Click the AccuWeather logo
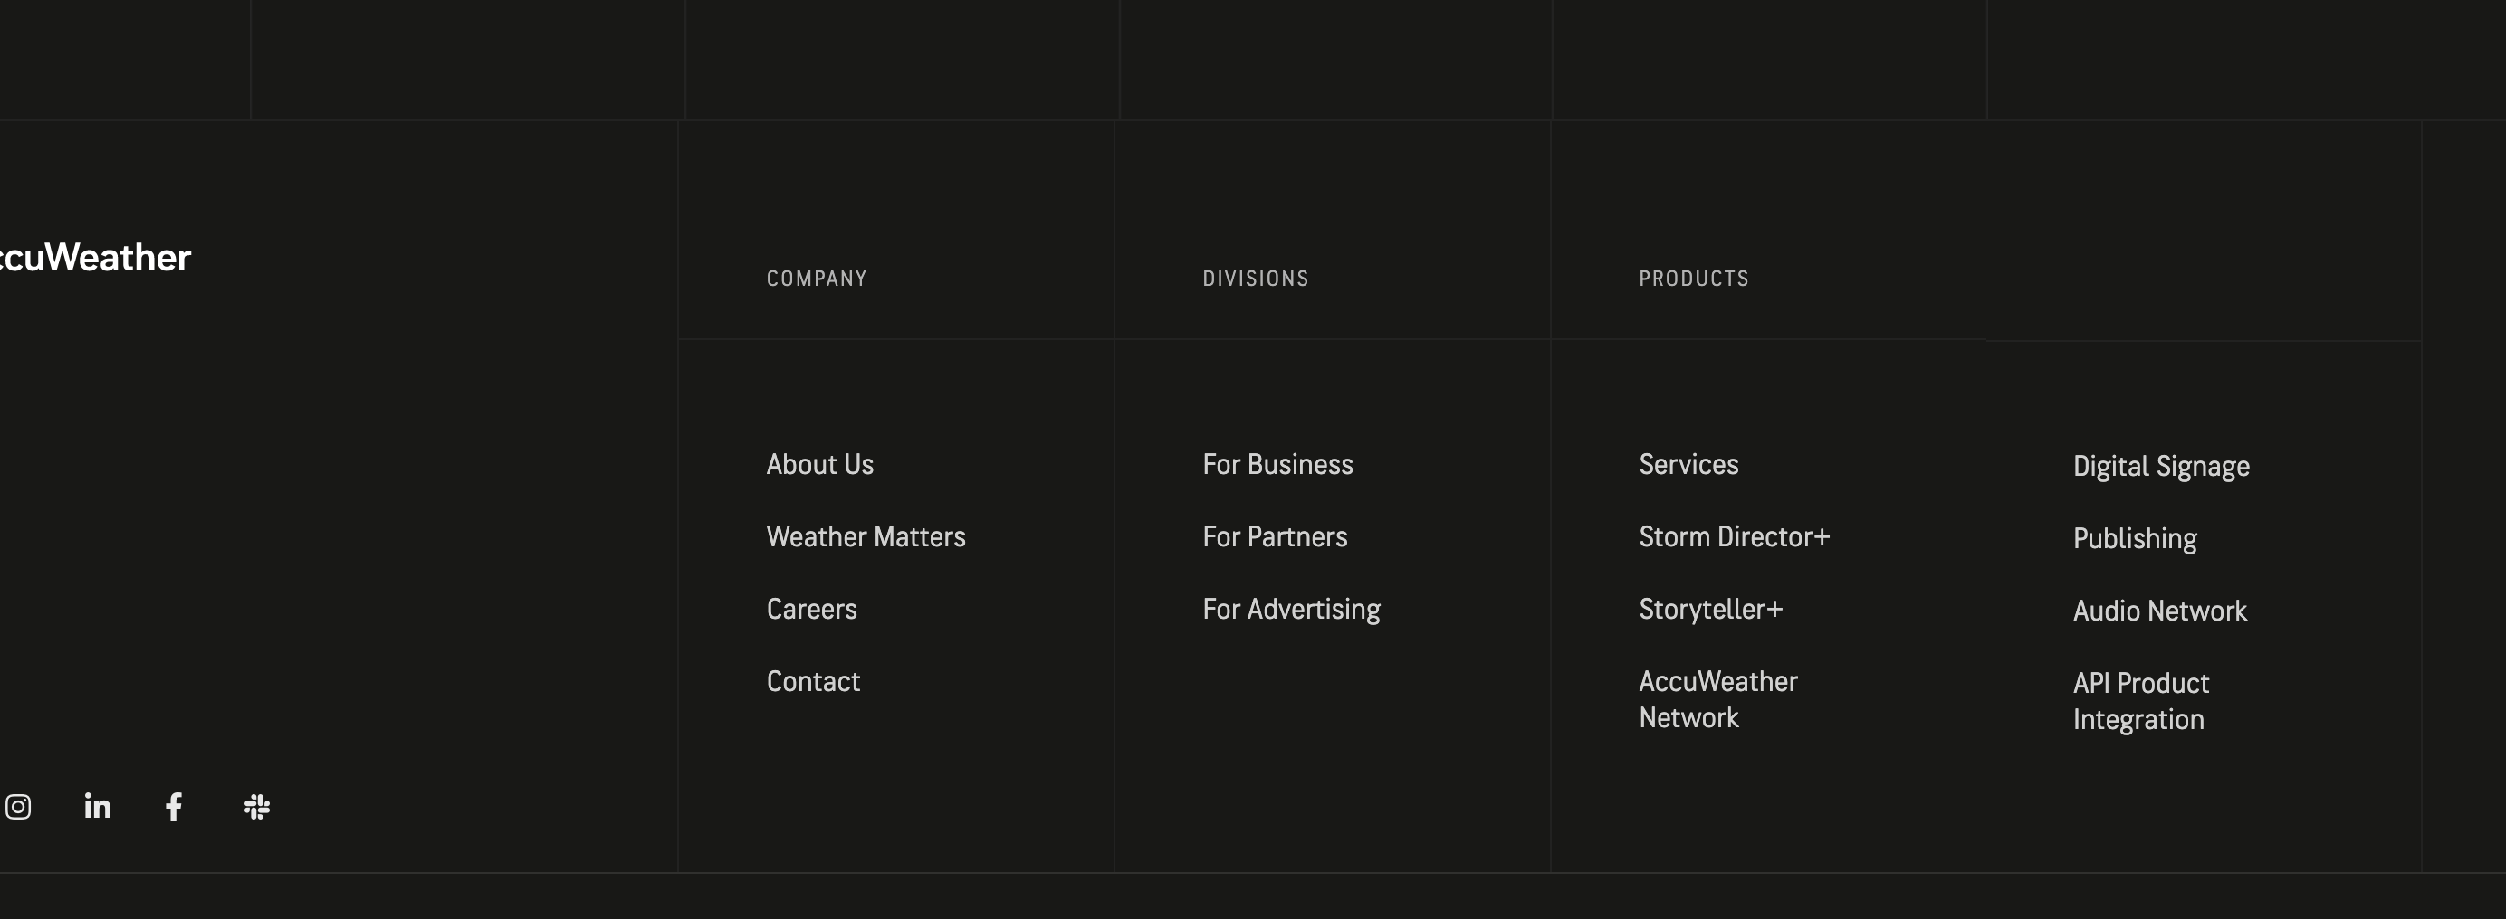 (94, 258)
